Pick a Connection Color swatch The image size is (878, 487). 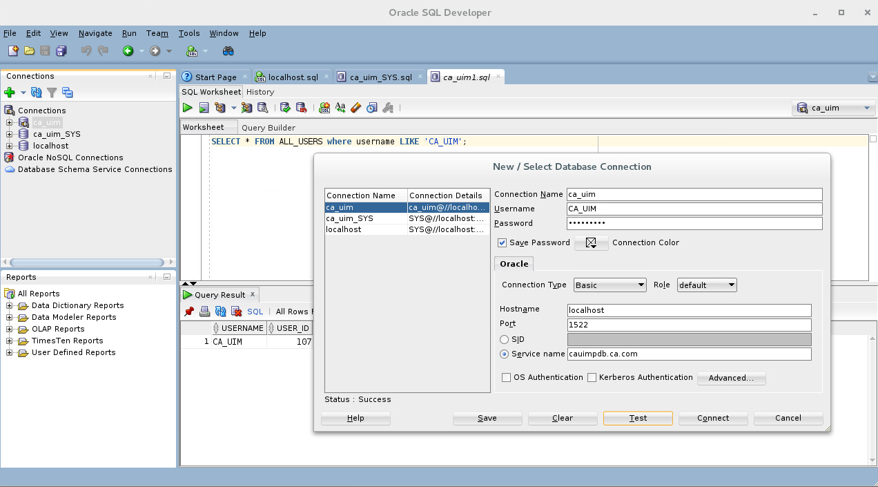[591, 242]
